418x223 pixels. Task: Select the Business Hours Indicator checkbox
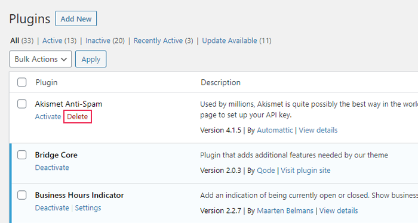pos(22,195)
